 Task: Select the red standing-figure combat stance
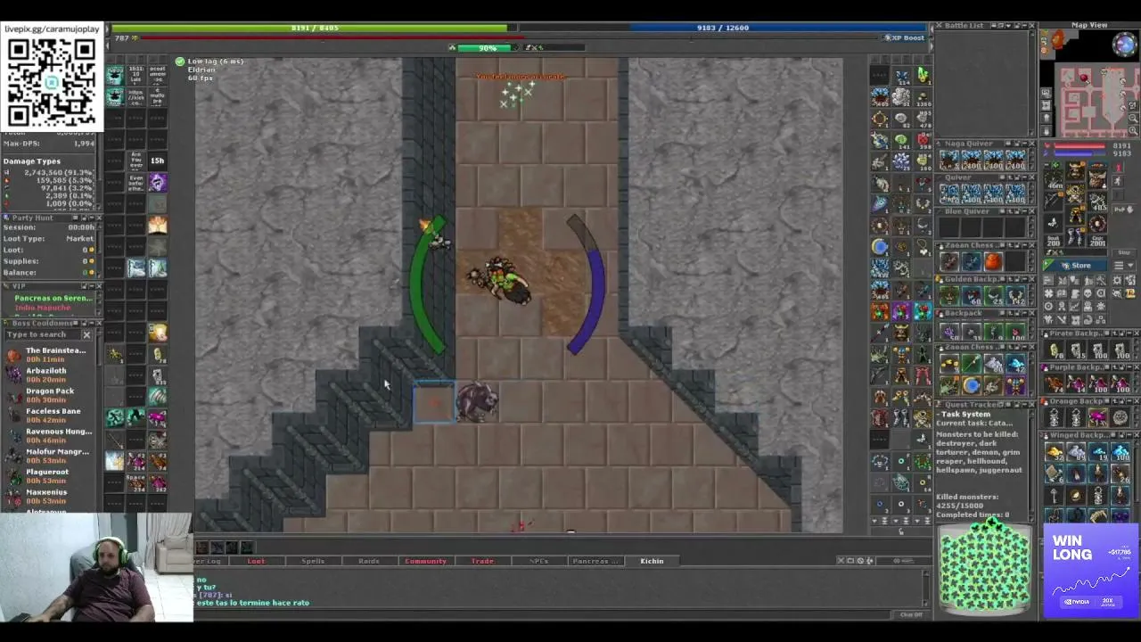tap(1119, 168)
